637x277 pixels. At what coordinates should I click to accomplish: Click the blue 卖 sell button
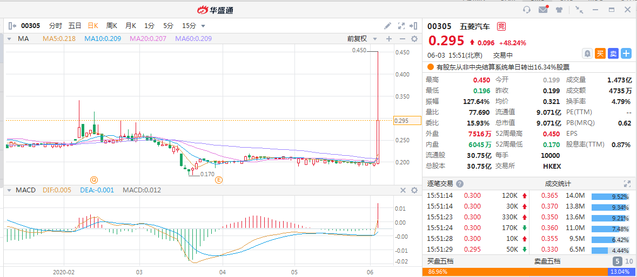[613, 53]
